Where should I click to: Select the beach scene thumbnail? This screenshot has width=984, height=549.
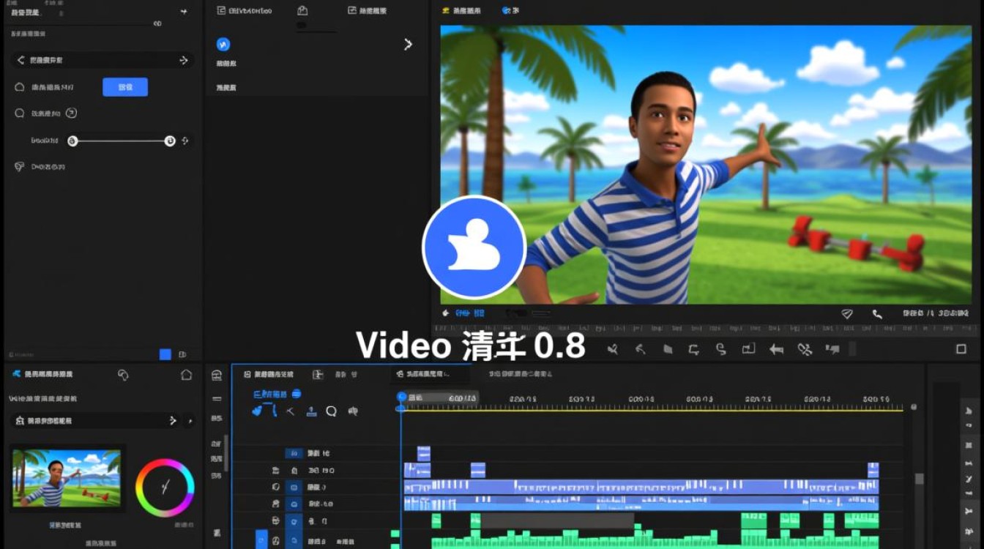point(67,477)
